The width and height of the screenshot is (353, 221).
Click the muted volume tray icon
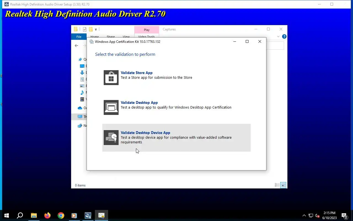click(317, 215)
